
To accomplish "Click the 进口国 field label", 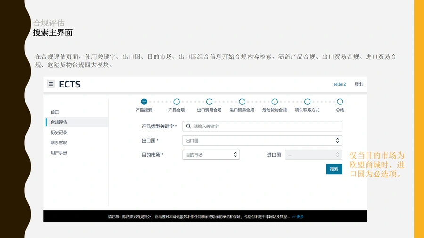I will [x=274, y=155].
